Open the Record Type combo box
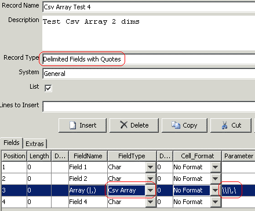Image resolution: width=255 pixels, height=211 pixels. tap(149, 59)
